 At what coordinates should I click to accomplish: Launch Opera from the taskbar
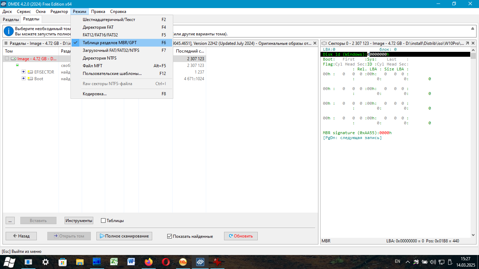point(166,262)
